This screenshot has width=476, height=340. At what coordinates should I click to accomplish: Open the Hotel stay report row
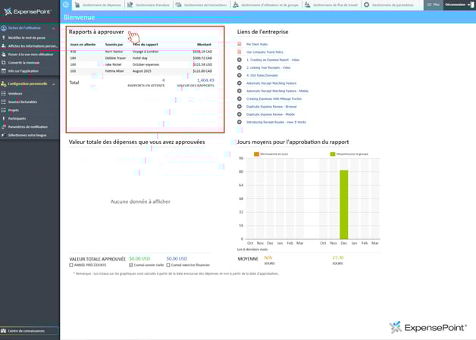tap(142, 58)
